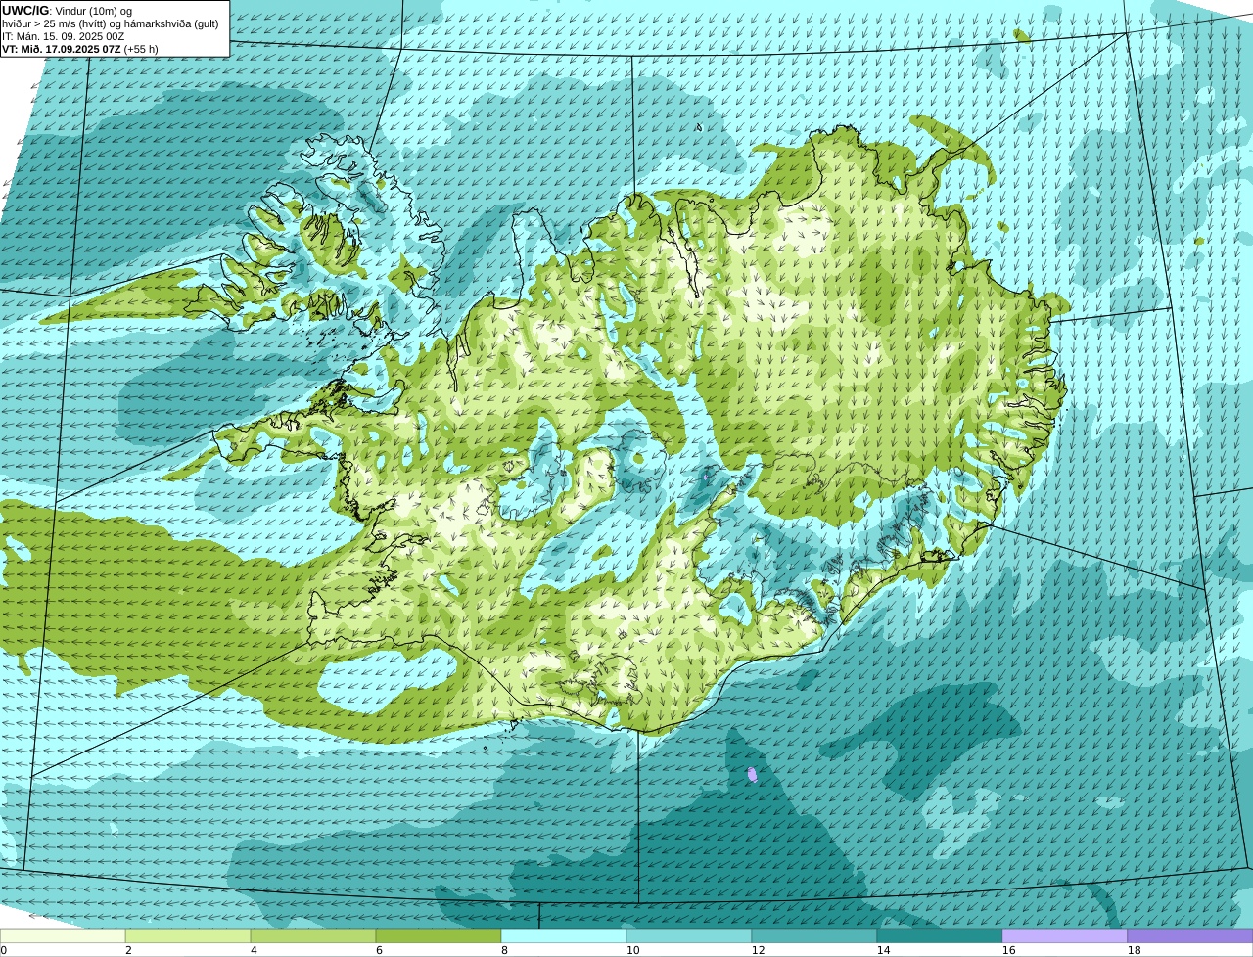Click the legend tick label '12'
Viewport: 1253px width, 957px height.
[759, 950]
